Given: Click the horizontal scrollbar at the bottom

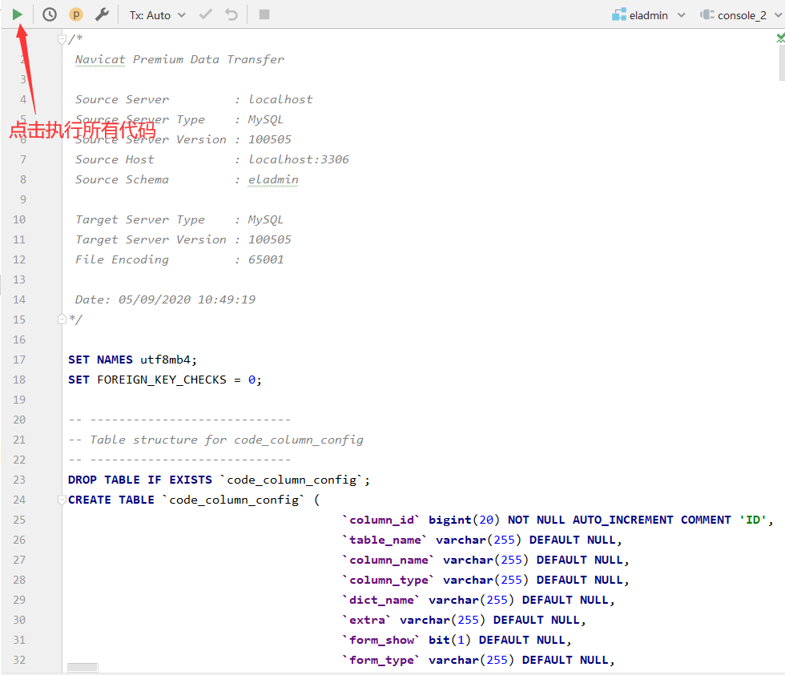Looking at the screenshot, I should [x=84, y=667].
